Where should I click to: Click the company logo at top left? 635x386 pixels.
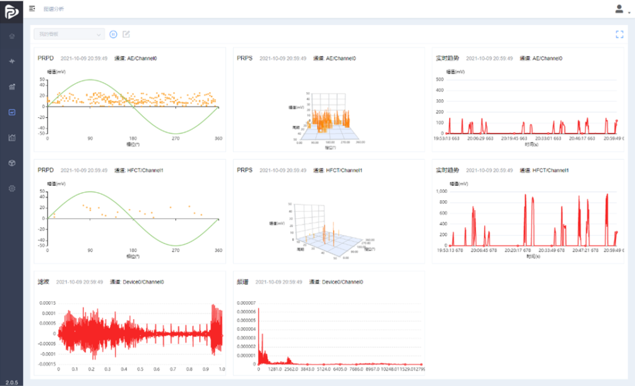point(11,11)
